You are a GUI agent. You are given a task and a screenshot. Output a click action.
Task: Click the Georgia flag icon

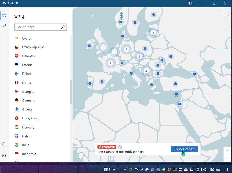pos(17,91)
